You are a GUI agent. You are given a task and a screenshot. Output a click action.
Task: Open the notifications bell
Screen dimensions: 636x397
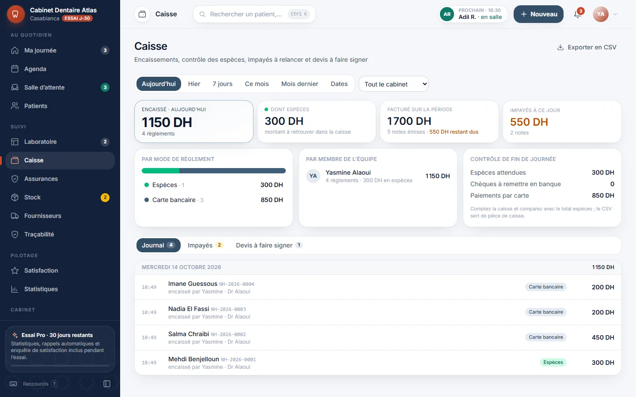click(x=578, y=14)
